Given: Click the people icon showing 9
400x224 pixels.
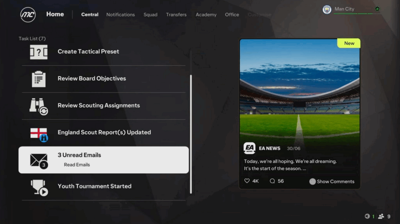Looking at the screenshot, I should pyautogui.click(x=381, y=216).
